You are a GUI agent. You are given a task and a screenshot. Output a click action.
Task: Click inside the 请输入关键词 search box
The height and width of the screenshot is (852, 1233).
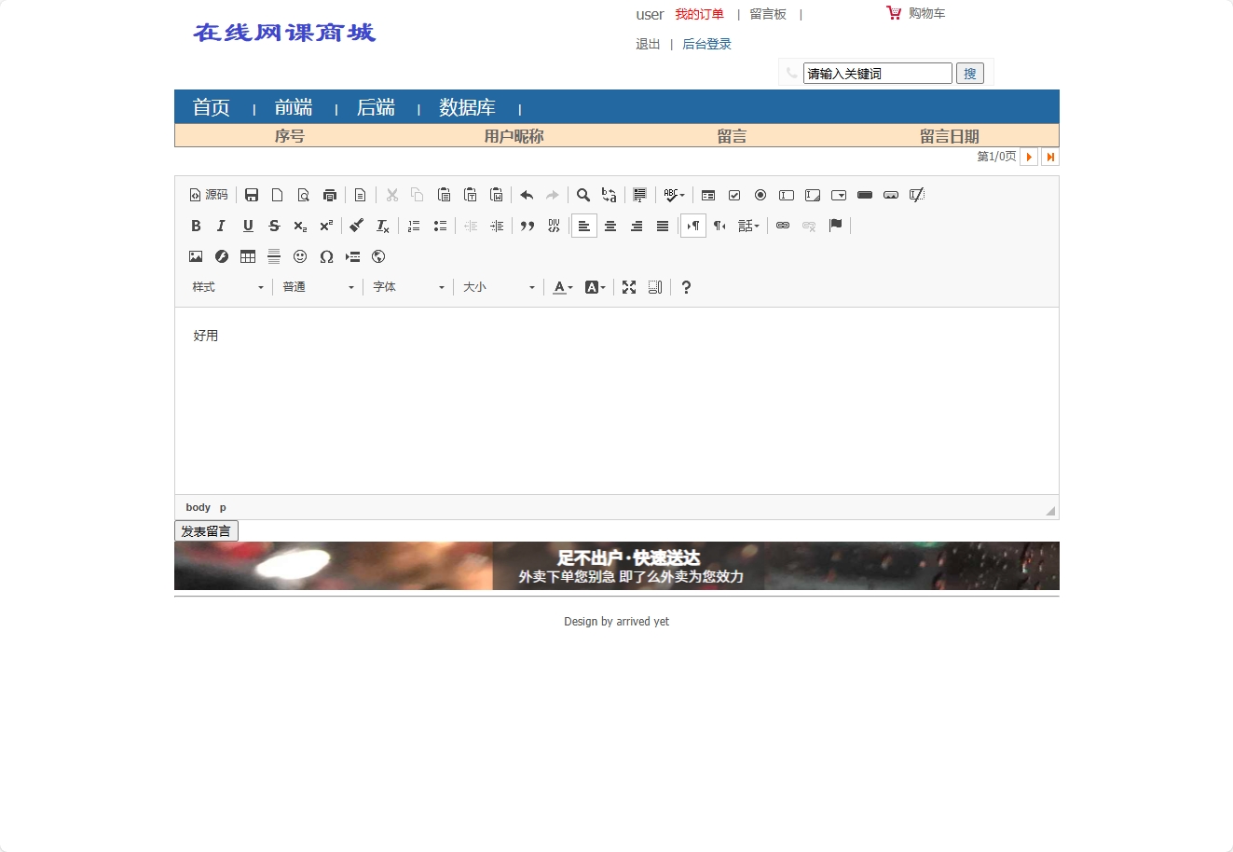click(876, 73)
